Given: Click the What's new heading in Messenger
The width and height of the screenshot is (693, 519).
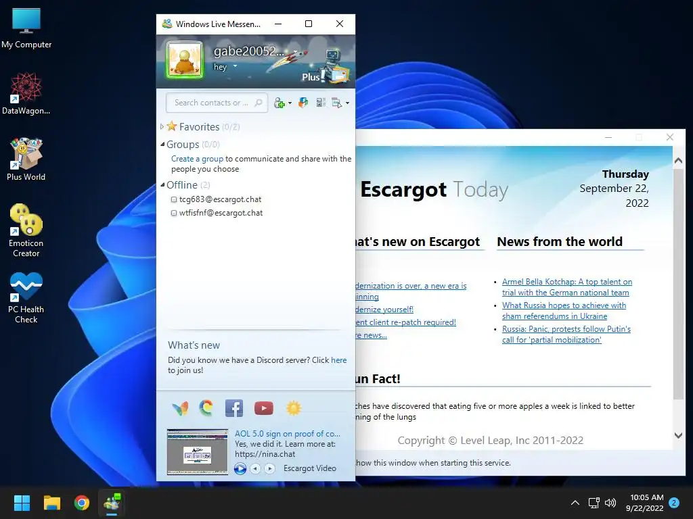Looking at the screenshot, I should coord(194,345).
